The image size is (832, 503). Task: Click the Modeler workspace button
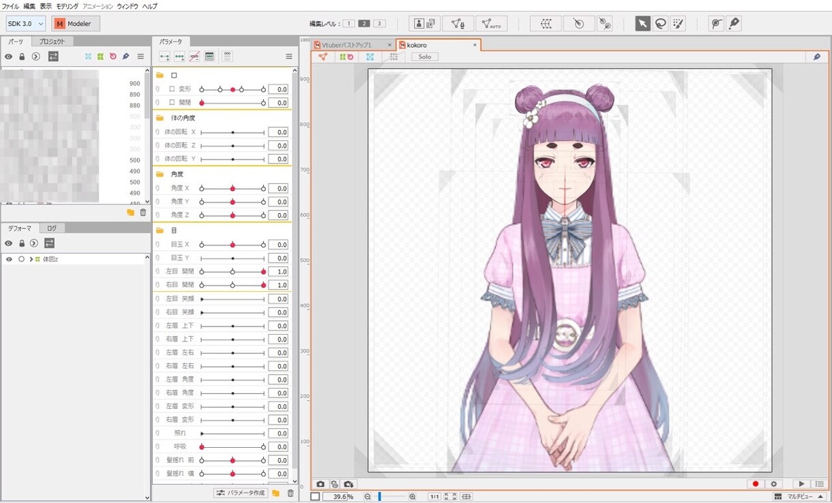(x=76, y=24)
